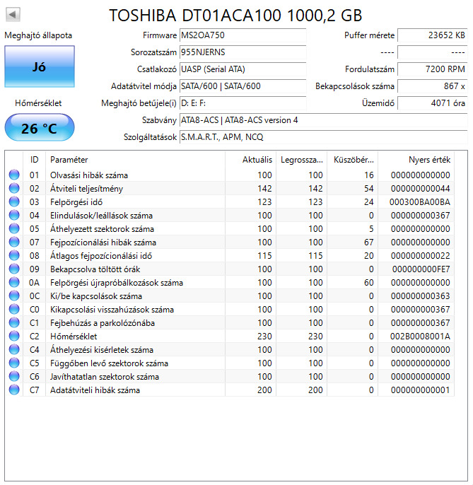The width and height of the screenshot is (473, 485).
Task: Click the Legrossza... column header
Action: [x=302, y=160]
